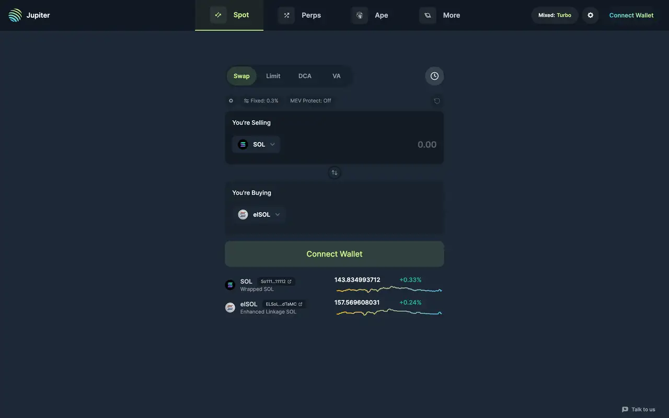Click the swap direction arrows icon
This screenshot has height=418, width=669.
coord(334,172)
